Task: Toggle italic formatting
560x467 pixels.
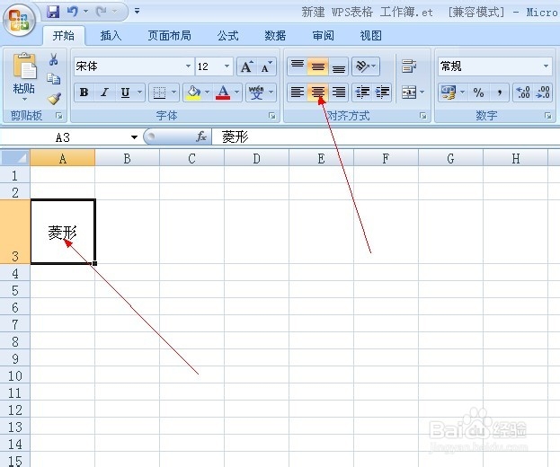Action: pos(104,93)
